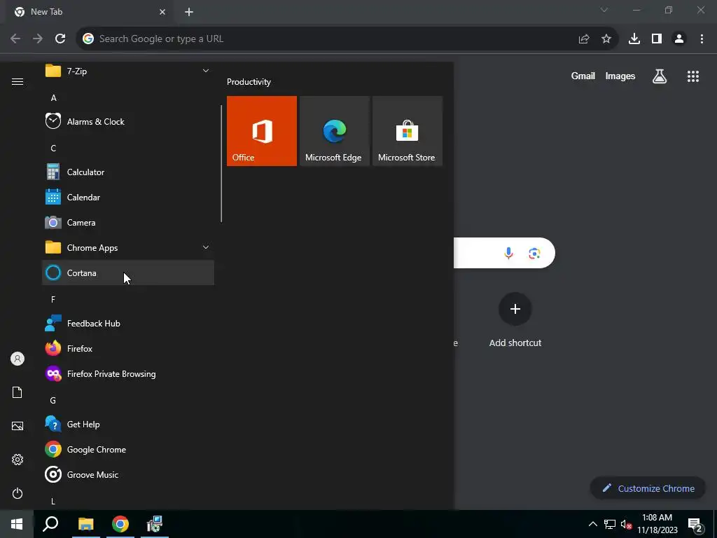Open Alarms & Clock from Start menu

tap(128, 122)
